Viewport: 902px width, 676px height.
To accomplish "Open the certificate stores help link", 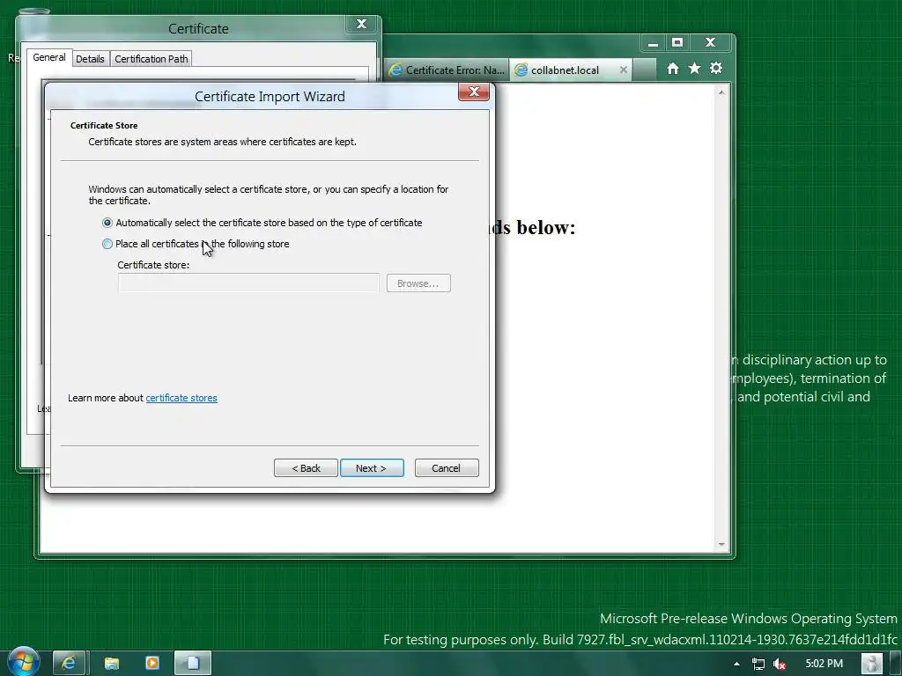I will click(x=181, y=398).
